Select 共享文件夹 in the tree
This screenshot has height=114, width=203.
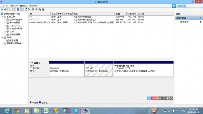pos(15,26)
